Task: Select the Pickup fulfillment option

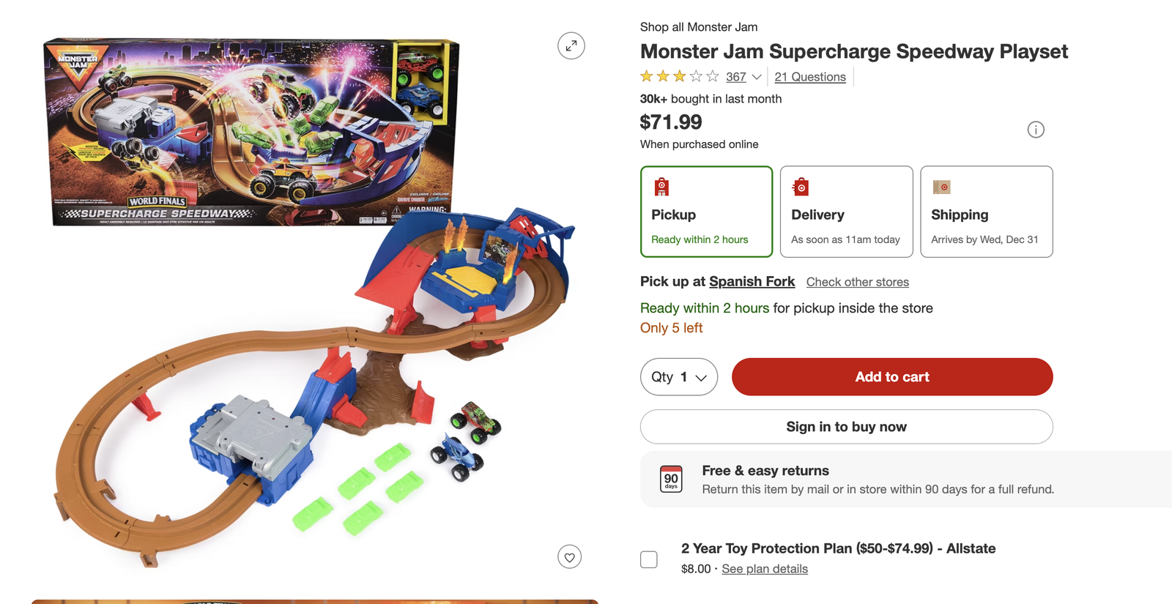Action: click(x=706, y=212)
